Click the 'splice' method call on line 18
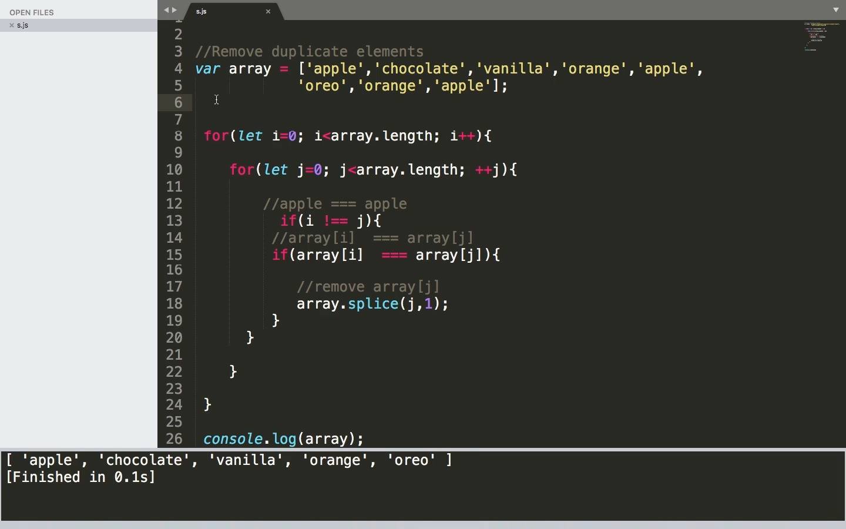Screen dimensions: 846x529 [373, 304]
